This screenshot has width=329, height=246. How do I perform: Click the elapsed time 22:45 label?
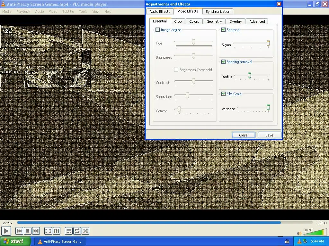7,223
